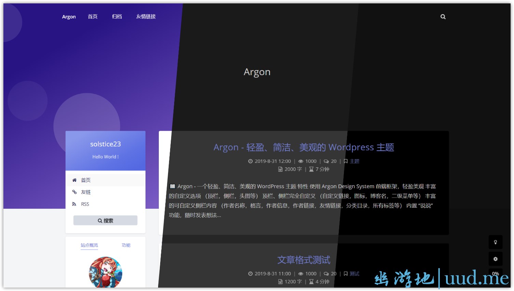Image resolution: width=514 pixels, height=291 pixels.
Task: Open the 文章格式测试 post title
Action: (304, 260)
